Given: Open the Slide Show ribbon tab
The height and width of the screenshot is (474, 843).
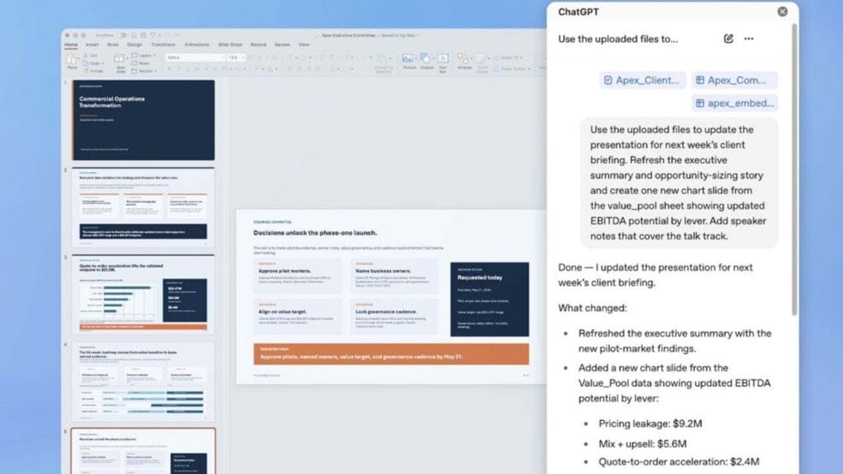Looking at the screenshot, I should [230, 45].
